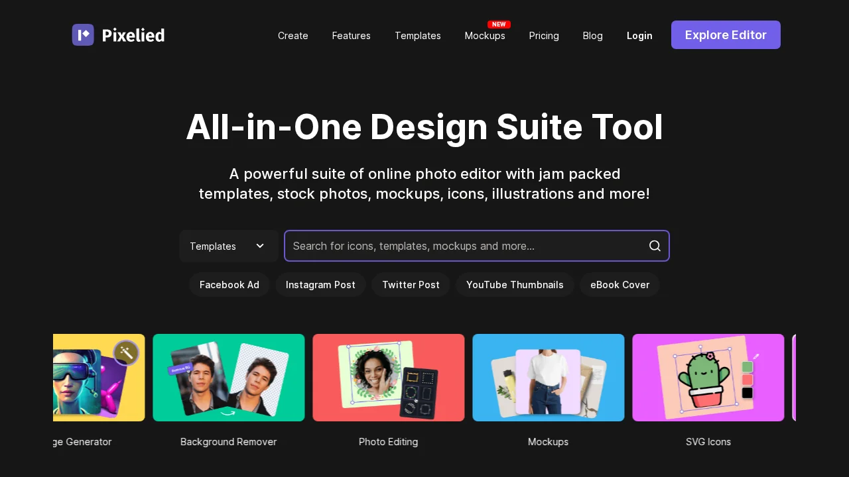This screenshot has height=477, width=849.
Task: Click the magic wand icon on AI Image Generator card
Action: click(x=126, y=352)
